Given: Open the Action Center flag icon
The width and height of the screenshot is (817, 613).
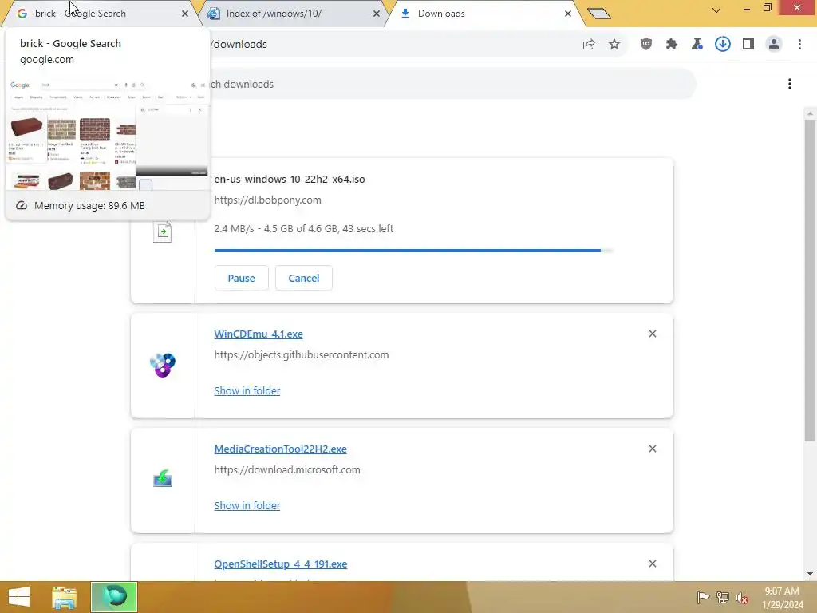Looking at the screenshot, I should [x=703, y=597].
